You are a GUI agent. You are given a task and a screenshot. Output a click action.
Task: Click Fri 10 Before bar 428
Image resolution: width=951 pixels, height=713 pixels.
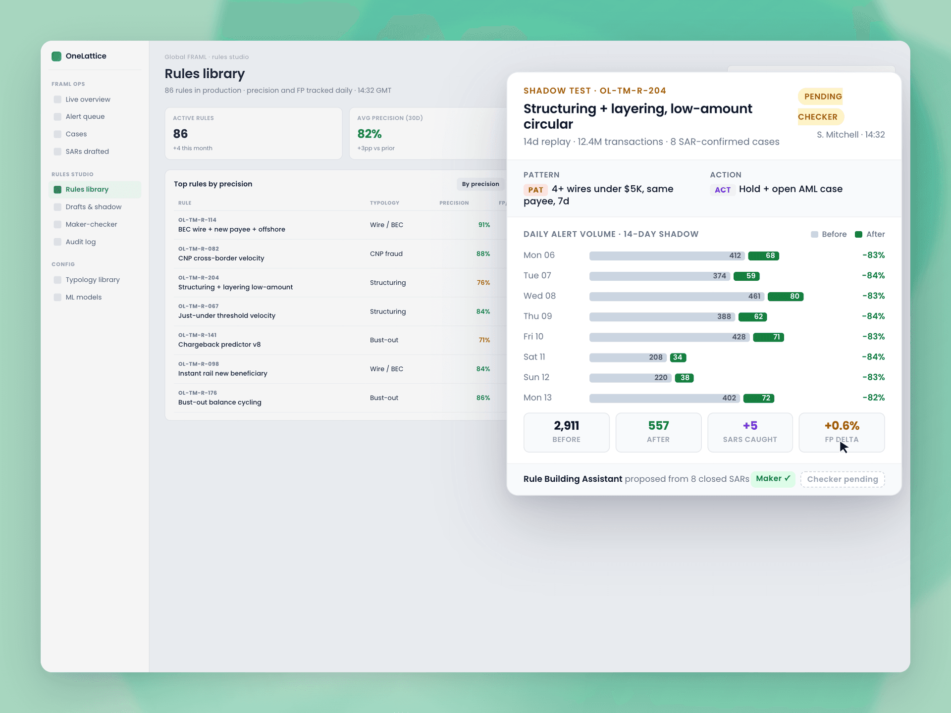pos(669,337)
